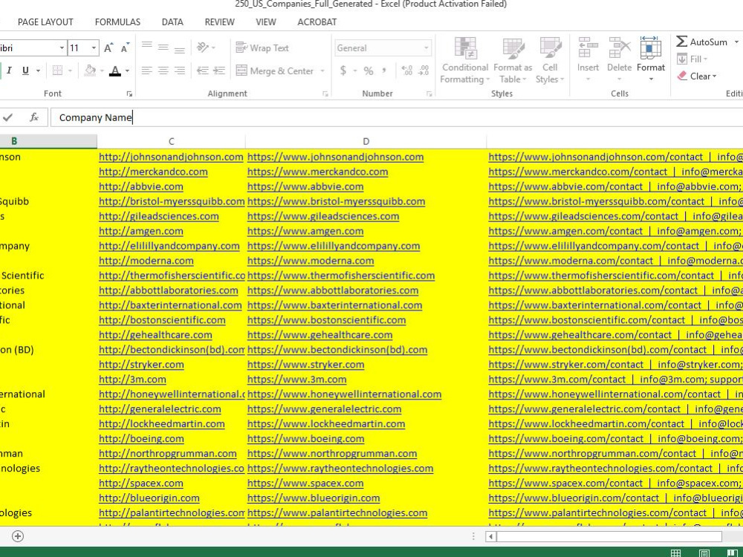Decrease indent
The width and height of the screenshot is (743, 557).
pos(203,71)
